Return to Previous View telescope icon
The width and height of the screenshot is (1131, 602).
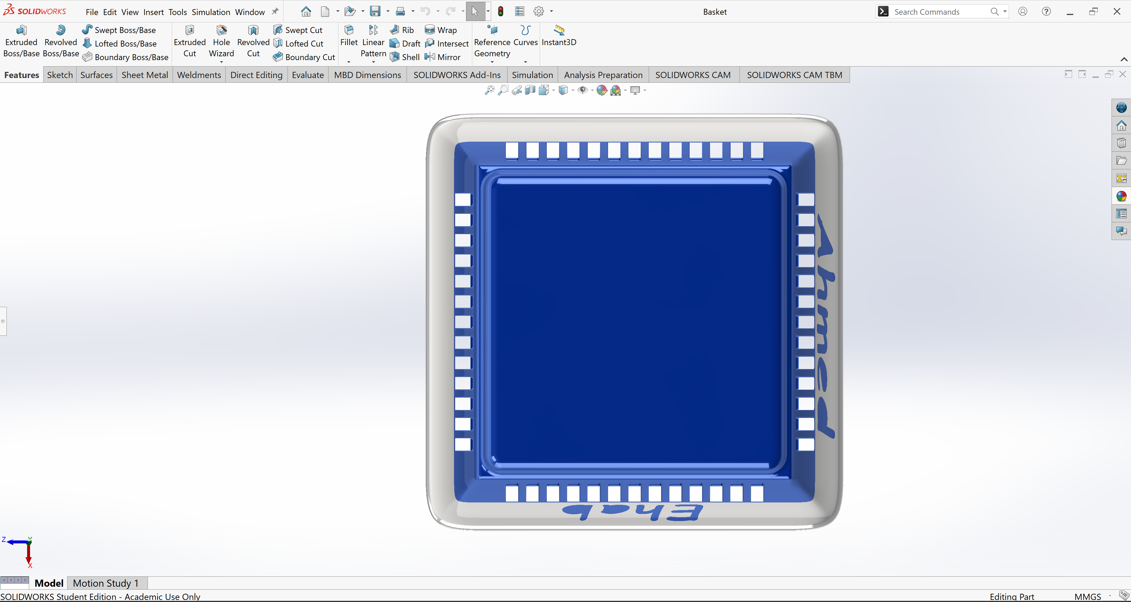click(x=517, y=90)
